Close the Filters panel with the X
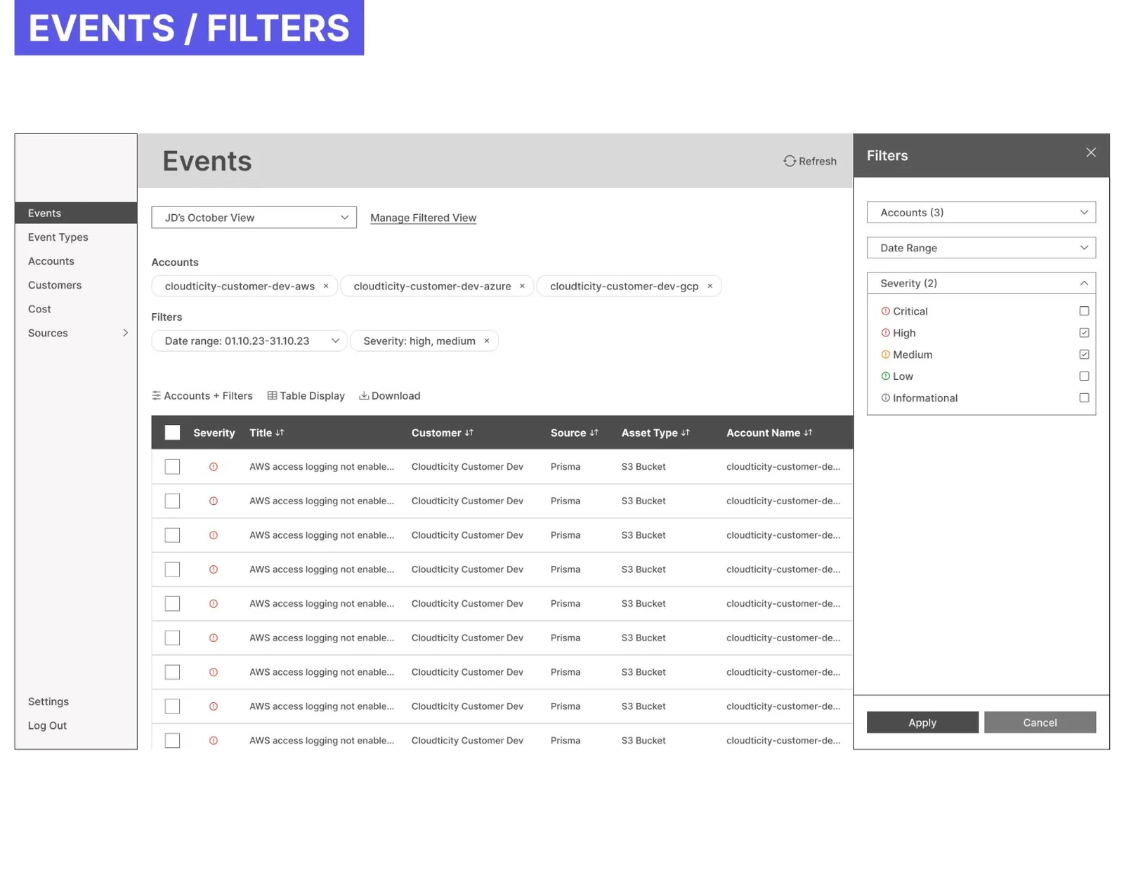 [x=1090, y=152]
